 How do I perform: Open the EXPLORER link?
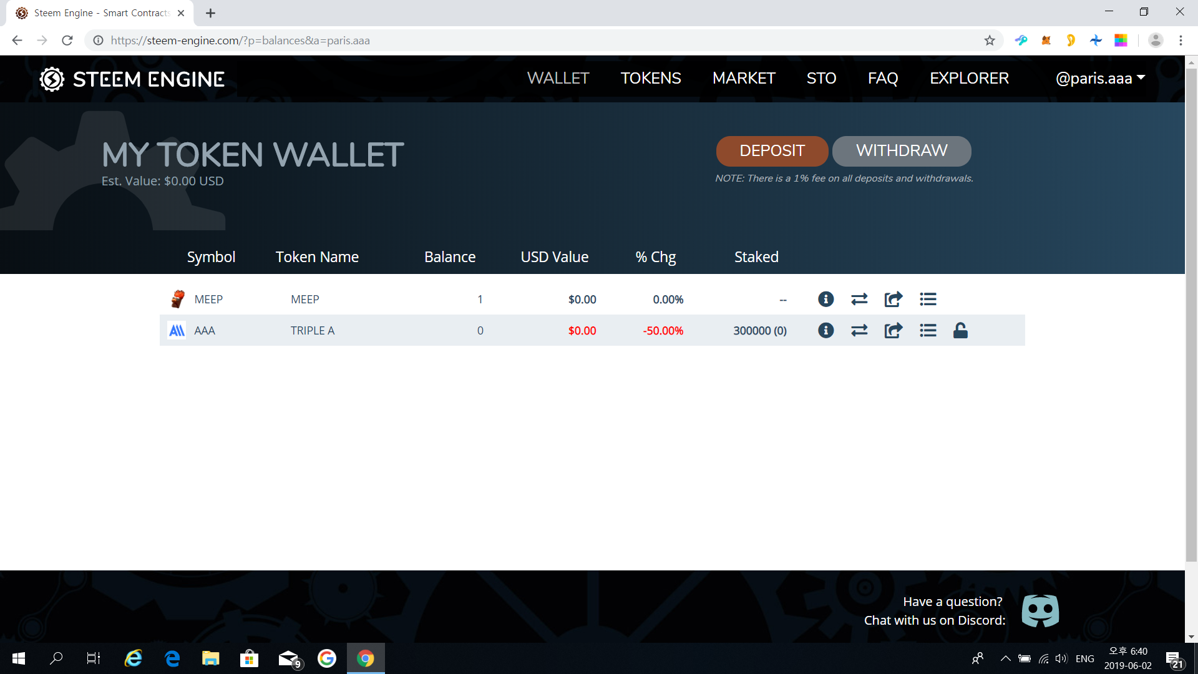click(969, 79)
